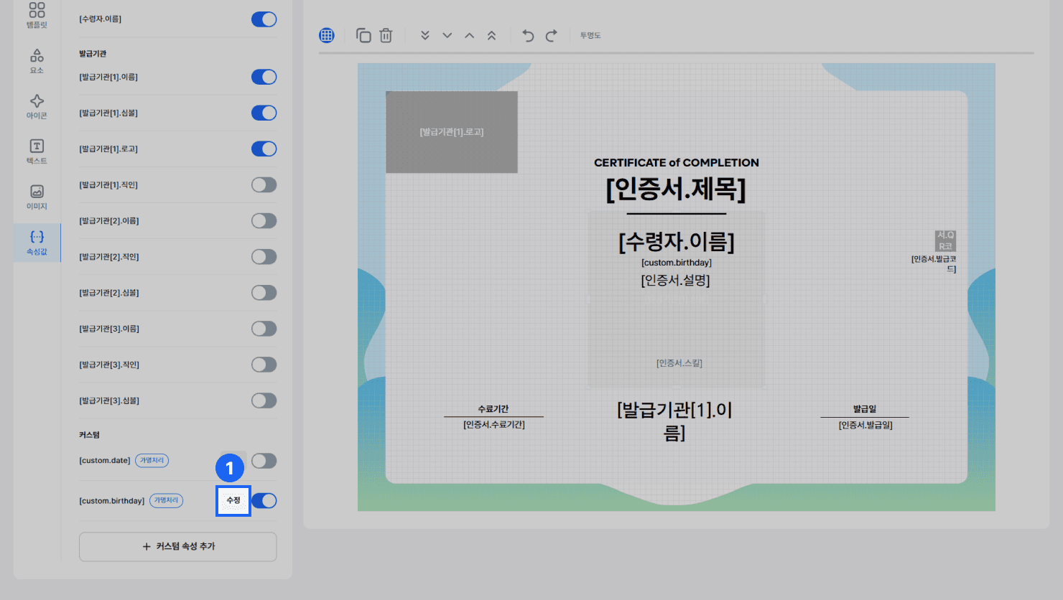
Task: Click the duplicate element icon
Action: pyautogui.click(x=363, y=35)
